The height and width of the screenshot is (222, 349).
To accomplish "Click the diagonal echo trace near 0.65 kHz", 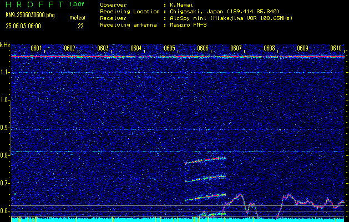I will coord(205,197).
